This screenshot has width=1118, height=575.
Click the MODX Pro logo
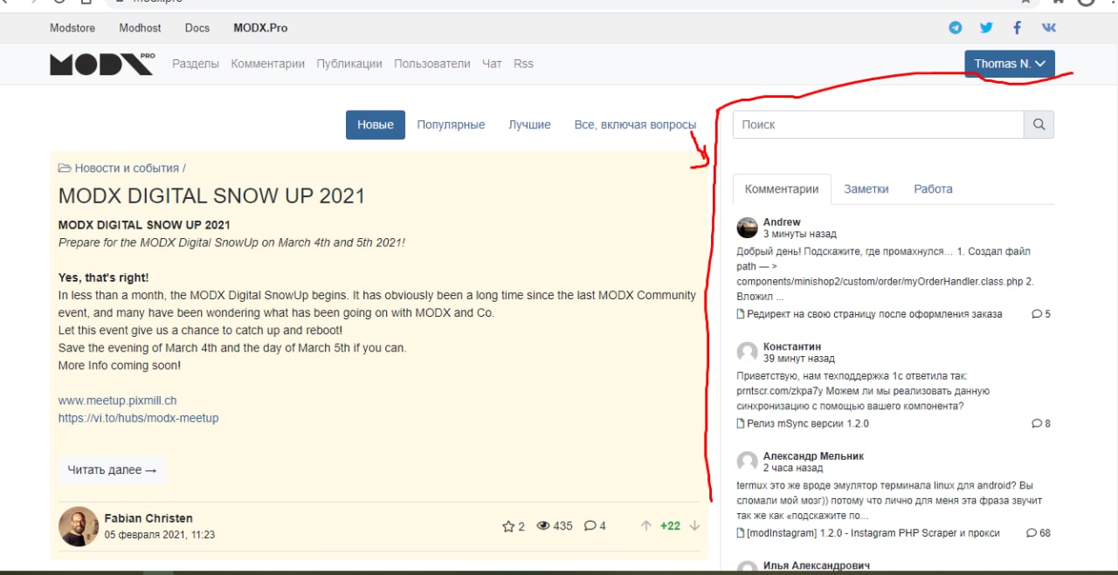102,64
